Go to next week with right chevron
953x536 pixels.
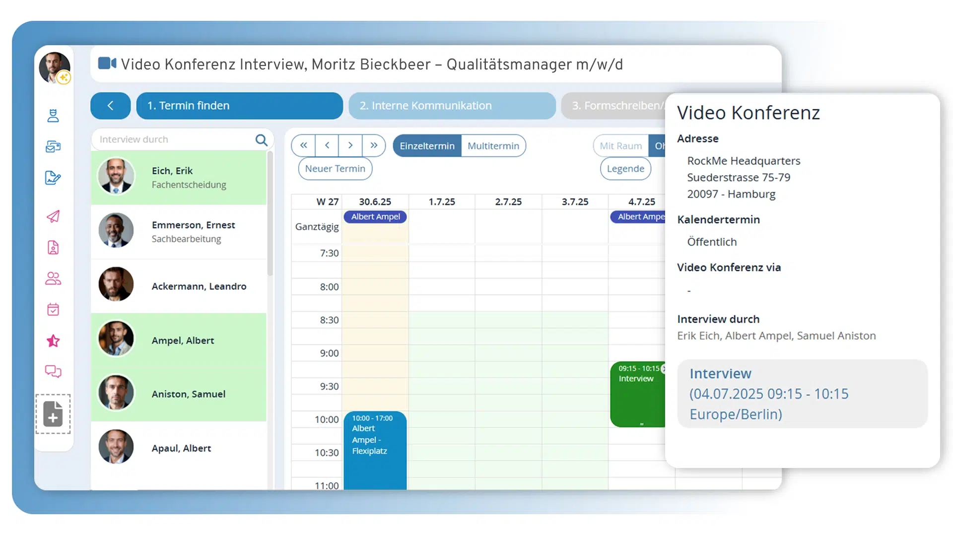pos(350,145)
